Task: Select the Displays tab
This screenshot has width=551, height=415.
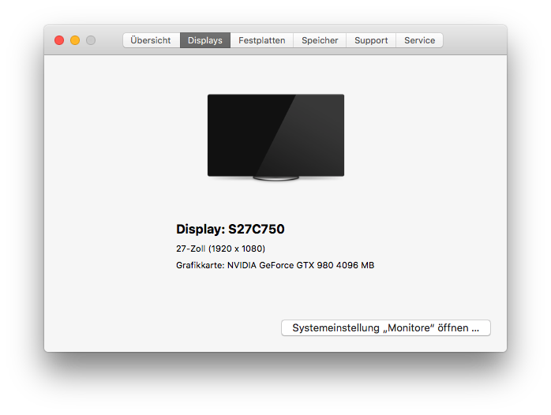Action: [x=205, y=40]
